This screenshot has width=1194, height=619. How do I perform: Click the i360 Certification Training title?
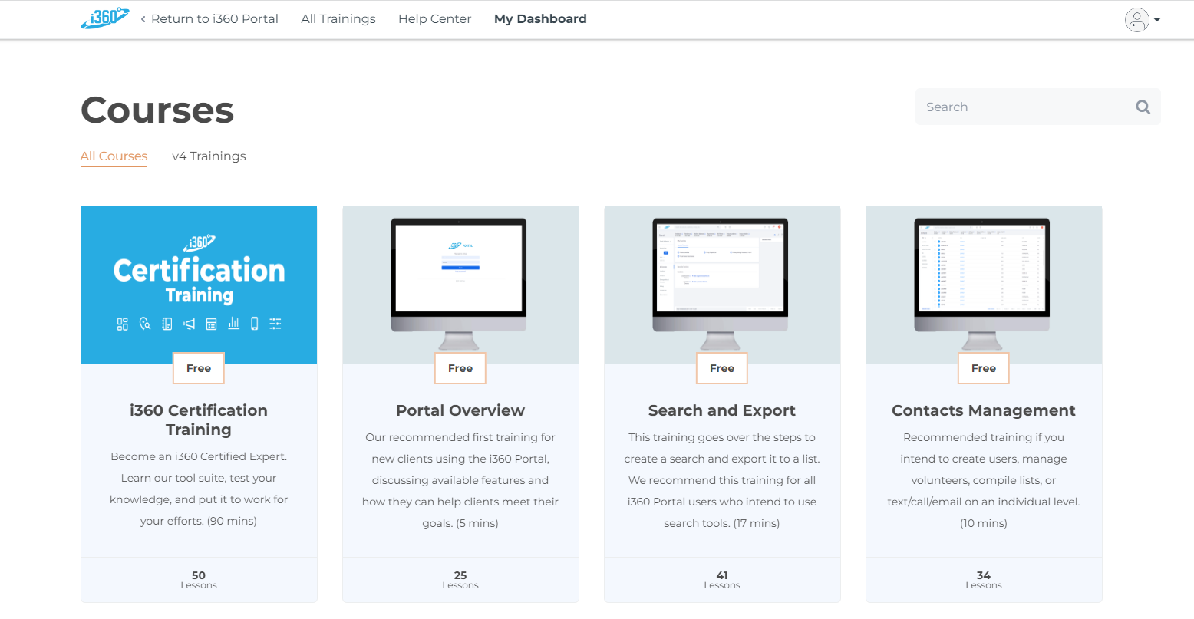coord(199,420)
